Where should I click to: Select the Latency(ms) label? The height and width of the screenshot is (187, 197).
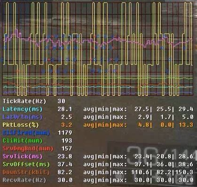pos(23,109)
